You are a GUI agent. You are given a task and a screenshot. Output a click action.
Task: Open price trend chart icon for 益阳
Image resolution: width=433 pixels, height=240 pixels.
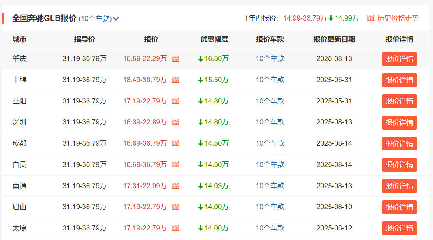pyautogui.click(x=175, y=101)
